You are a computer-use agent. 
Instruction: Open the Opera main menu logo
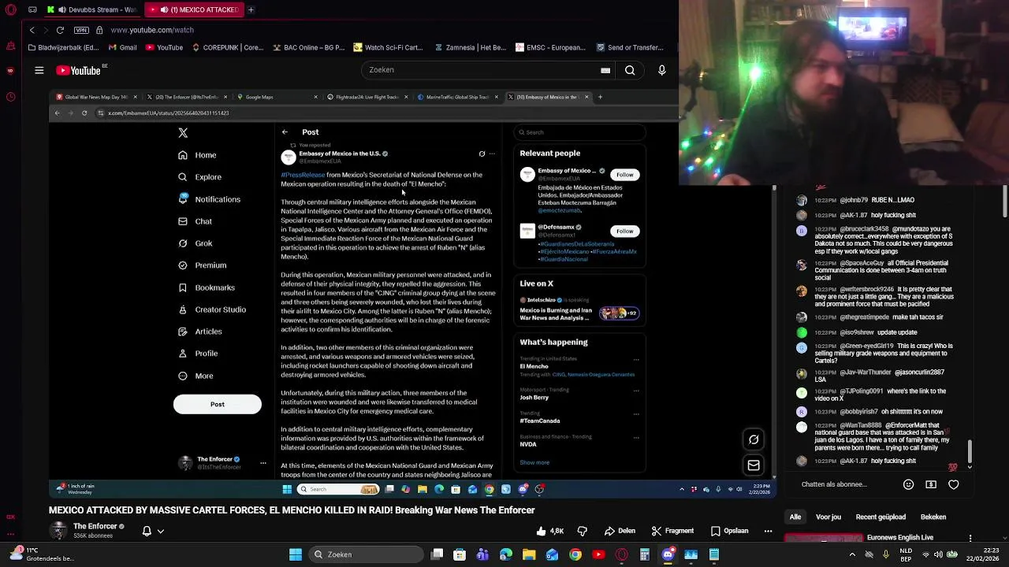11,9
